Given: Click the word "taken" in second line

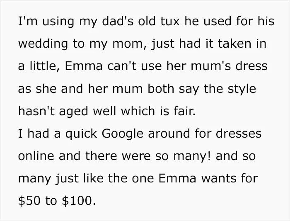Looking at the screenshot, I should coord(234,43).
